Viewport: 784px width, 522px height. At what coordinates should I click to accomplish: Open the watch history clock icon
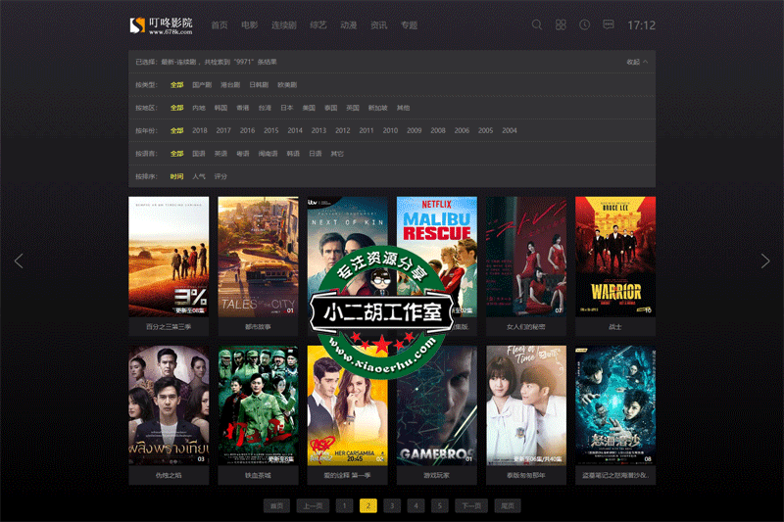click(x=584, y=24)
